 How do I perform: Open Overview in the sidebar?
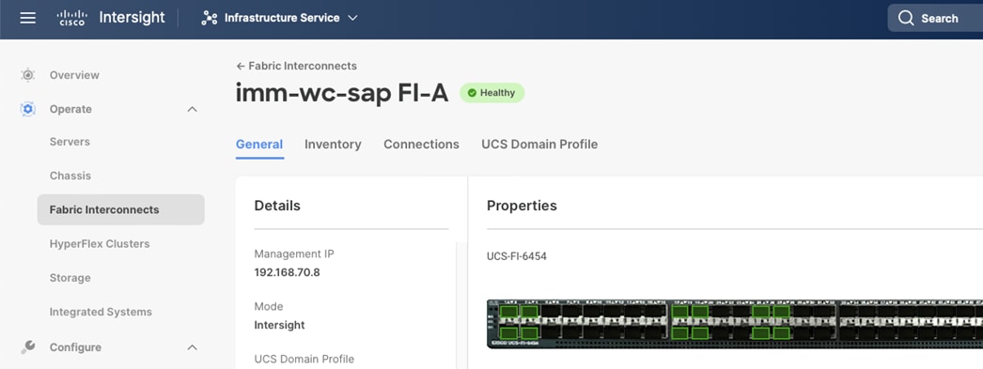(74, 75)
